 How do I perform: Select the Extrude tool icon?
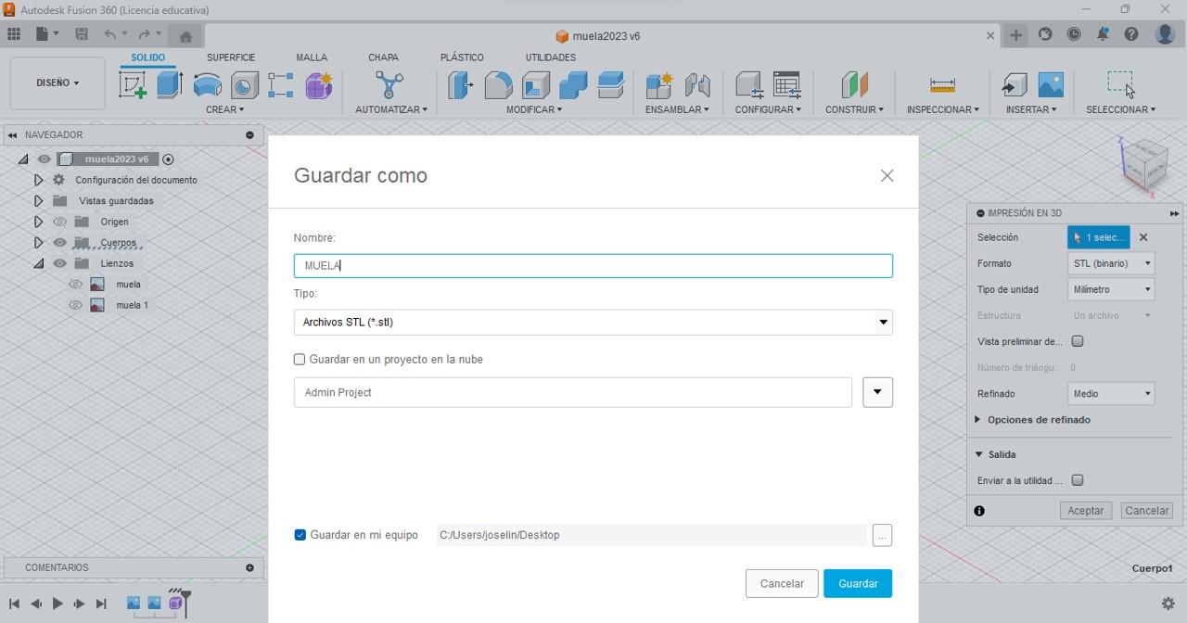point(169,85)
